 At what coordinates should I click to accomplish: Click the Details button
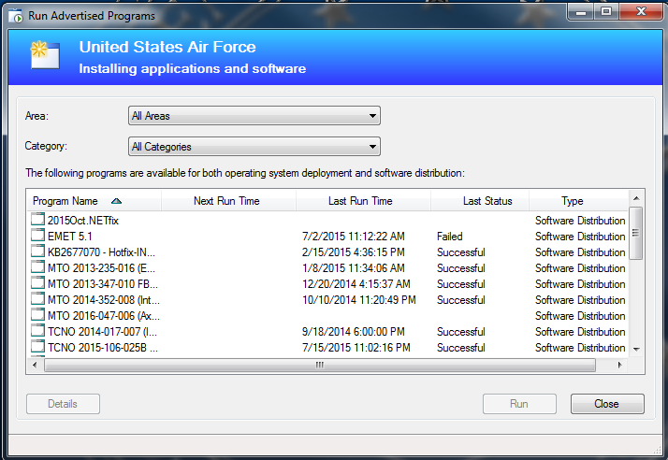coord(63,404)
